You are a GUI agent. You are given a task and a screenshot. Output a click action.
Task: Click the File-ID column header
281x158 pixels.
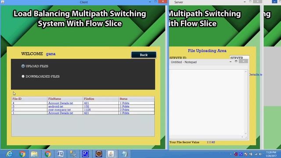point(29,99)
